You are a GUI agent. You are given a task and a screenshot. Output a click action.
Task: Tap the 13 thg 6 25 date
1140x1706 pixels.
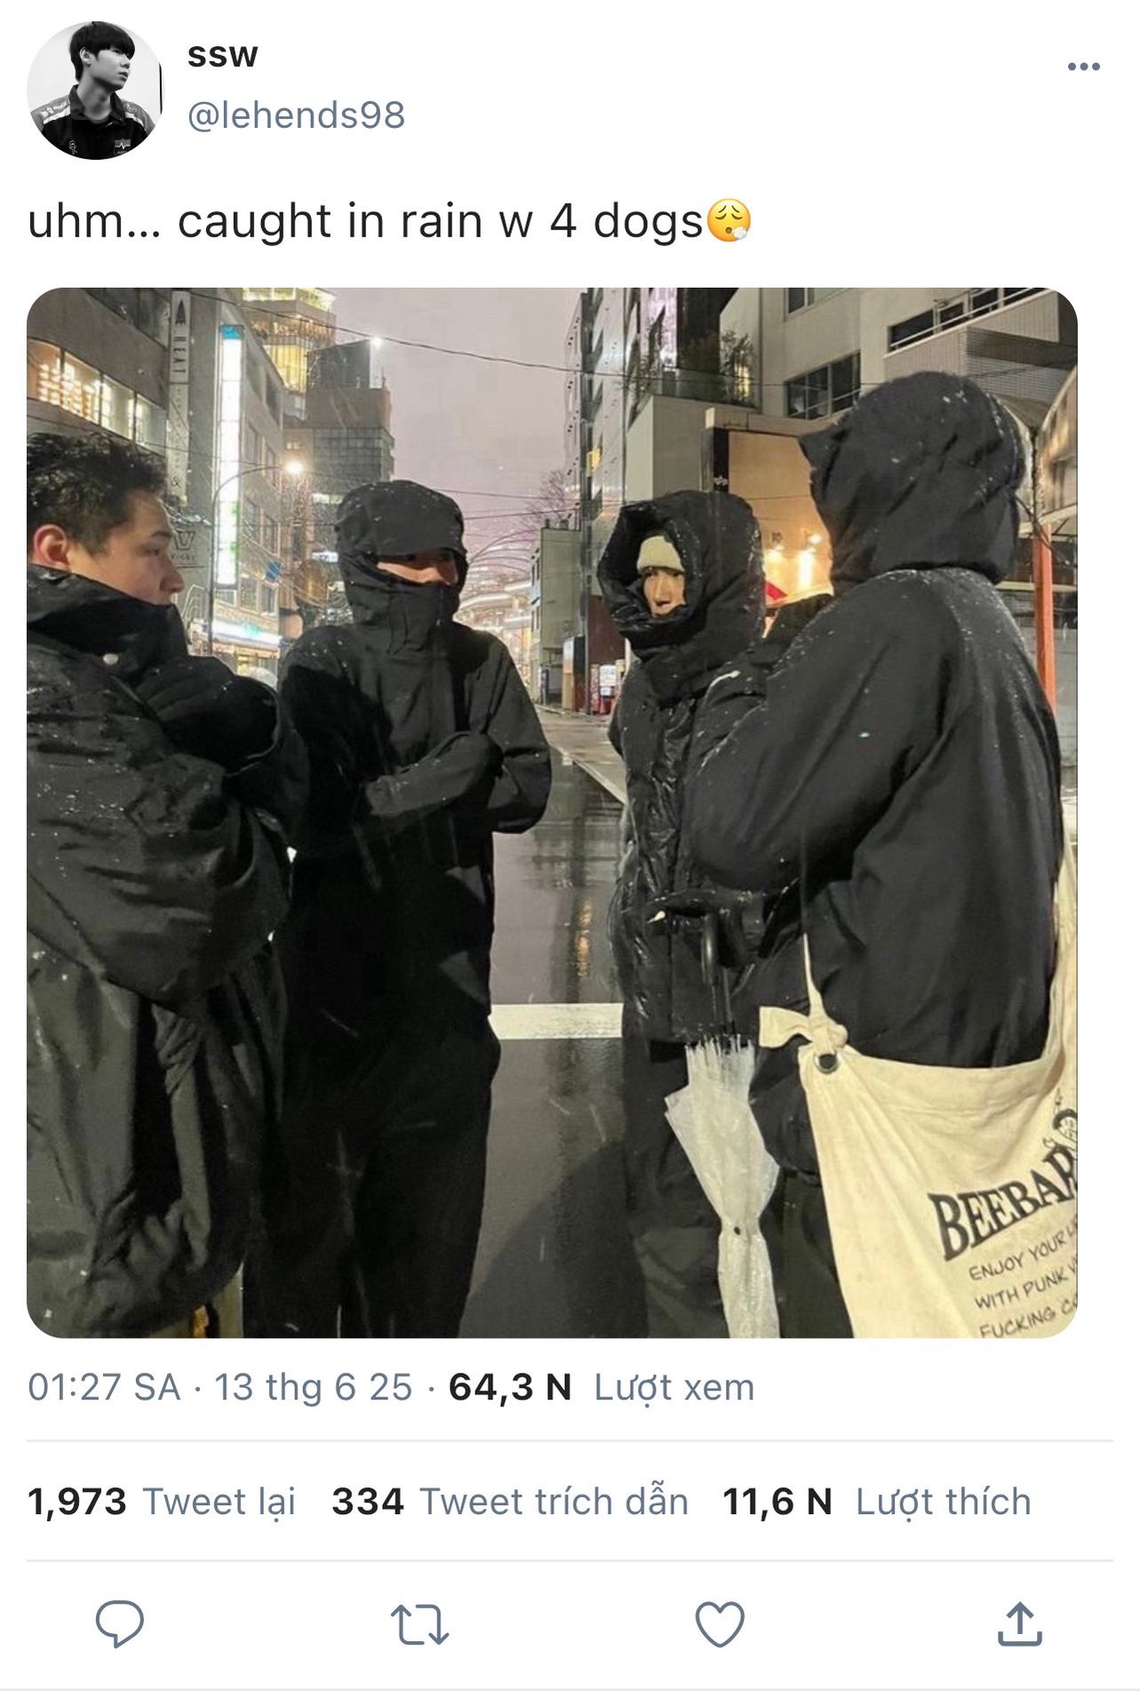pyautogui.click(x=314, y=1387)
